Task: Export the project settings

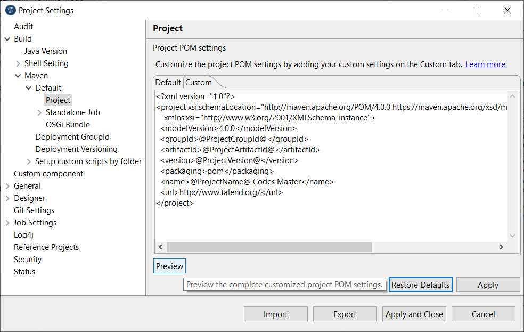Action: [345, 314]
